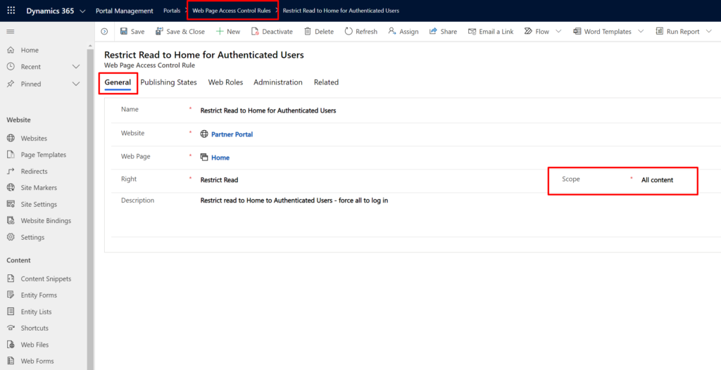Open Shortcuts icon in sidebar

tap(11, 328)
